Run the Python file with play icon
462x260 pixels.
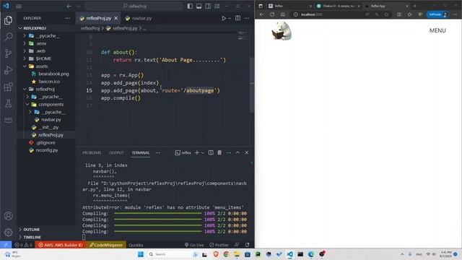[224, 18]
